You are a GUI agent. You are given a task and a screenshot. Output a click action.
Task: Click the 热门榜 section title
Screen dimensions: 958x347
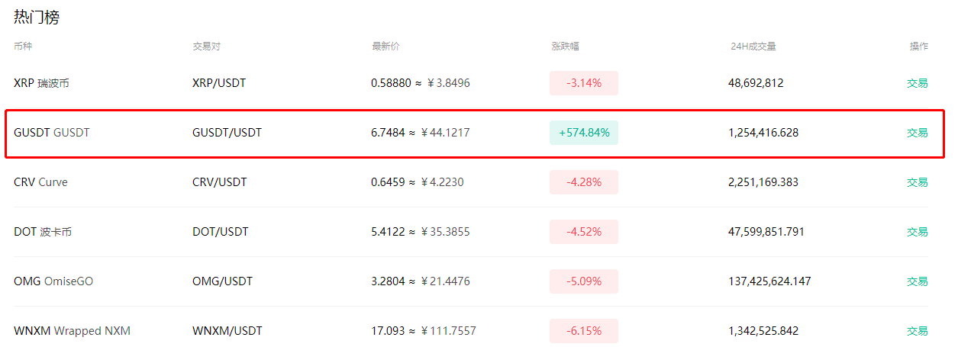tap(37, 18)
